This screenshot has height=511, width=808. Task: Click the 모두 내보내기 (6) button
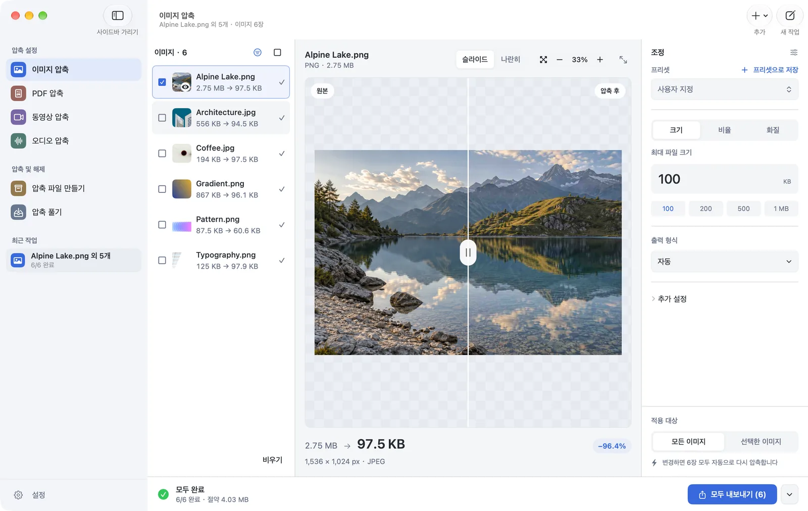point(732,494)
